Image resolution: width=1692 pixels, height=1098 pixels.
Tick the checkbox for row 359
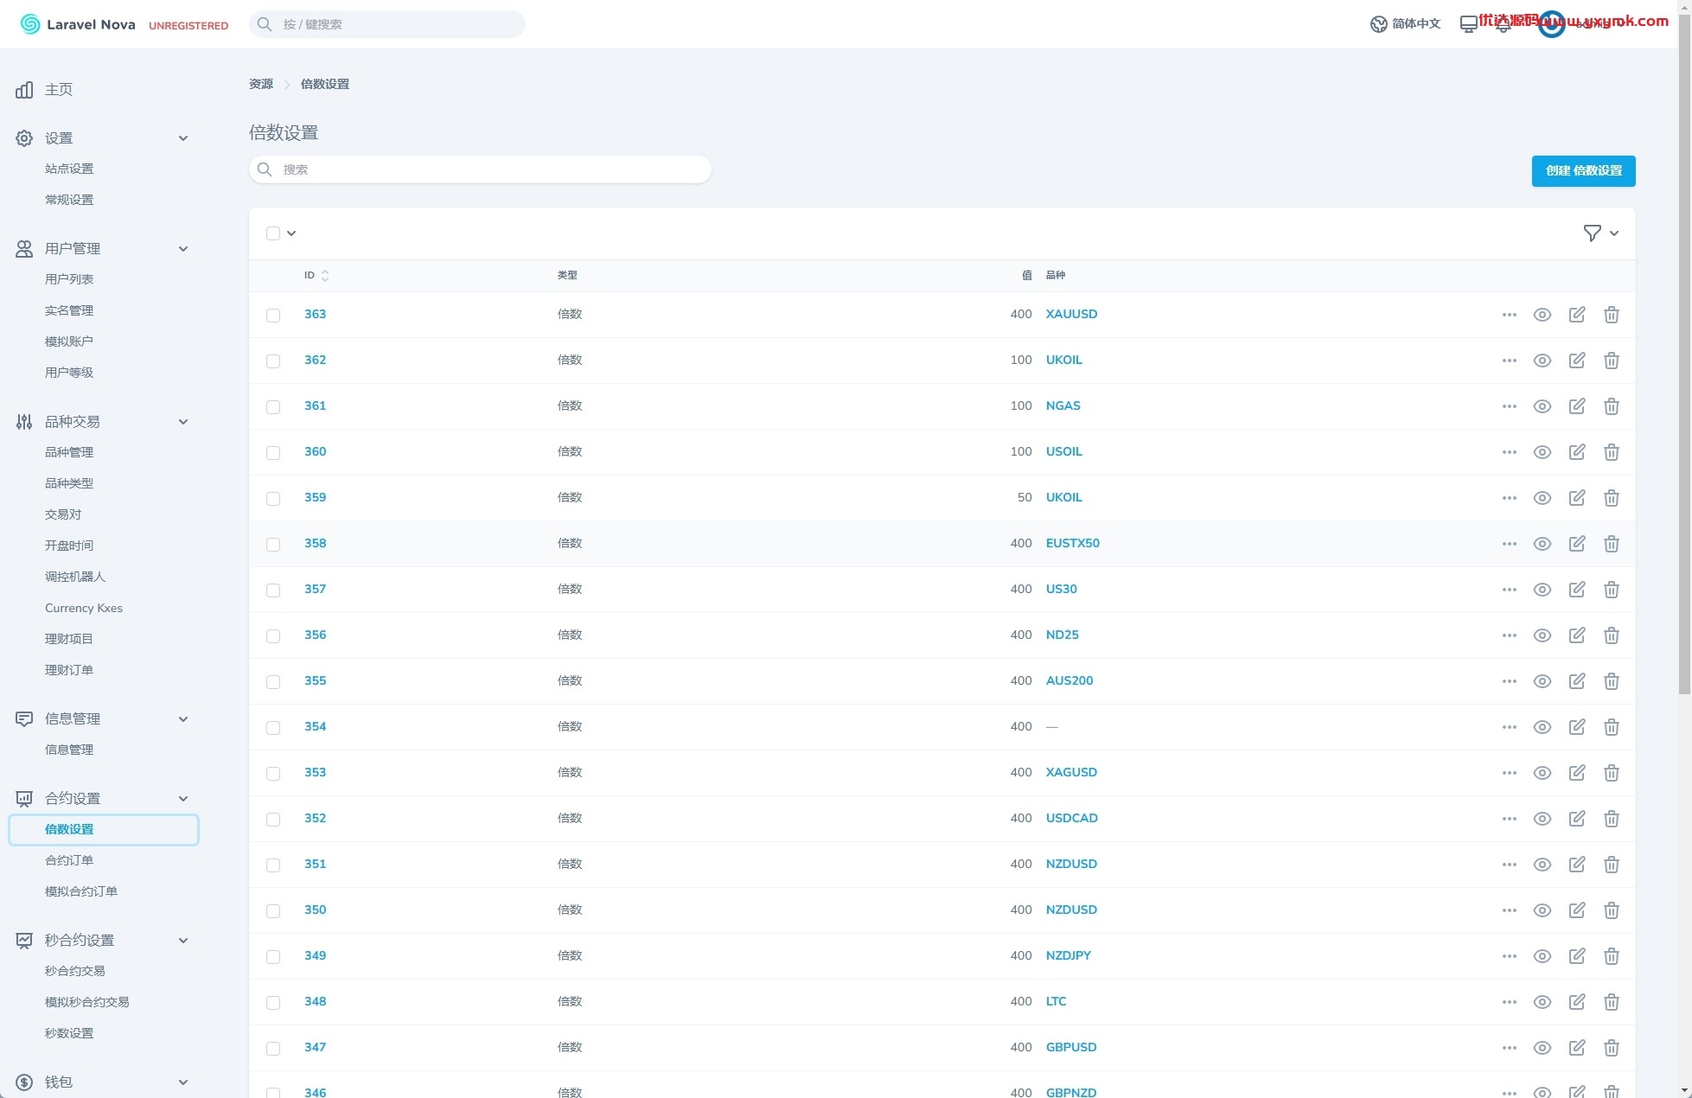click(273, 498)
